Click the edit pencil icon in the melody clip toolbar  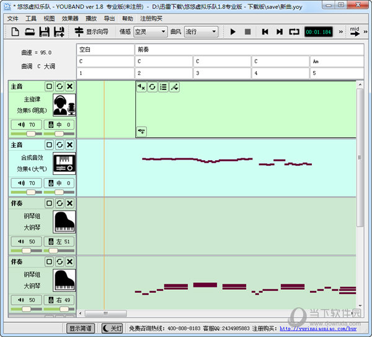[x=174, y=87]
